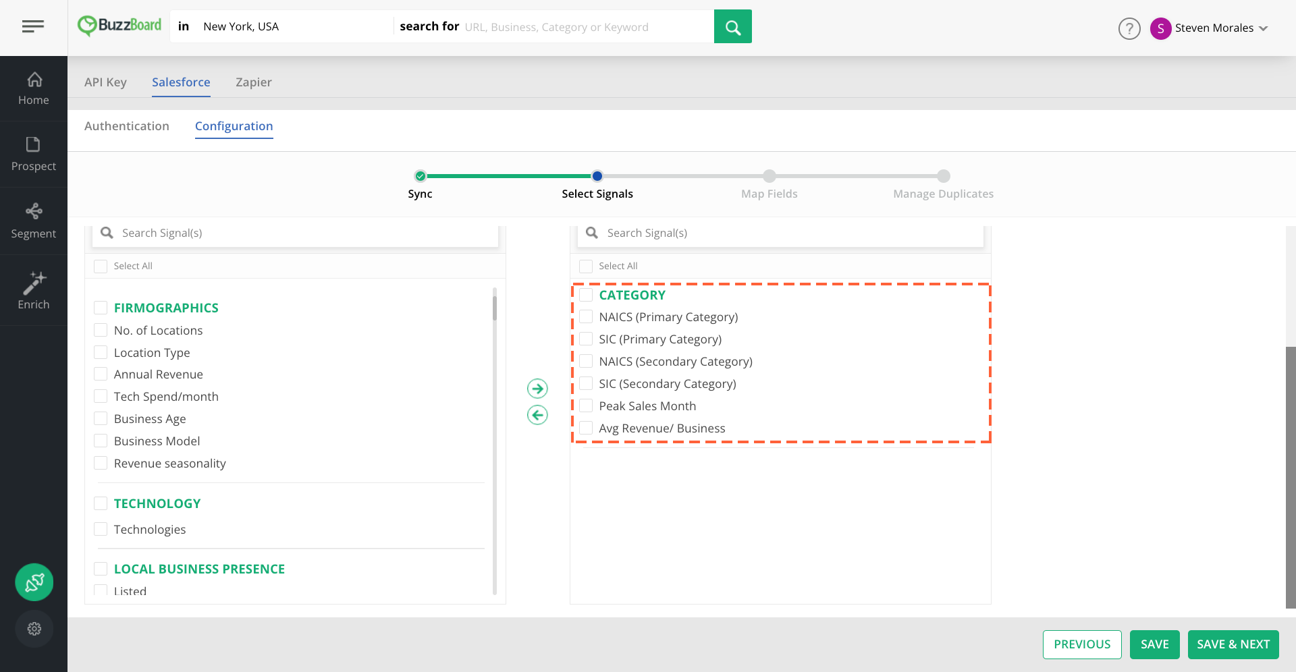This screenshot has width=1296, height=672.
Task: Click the SAVE & NEXT button
Action: 1233,644
